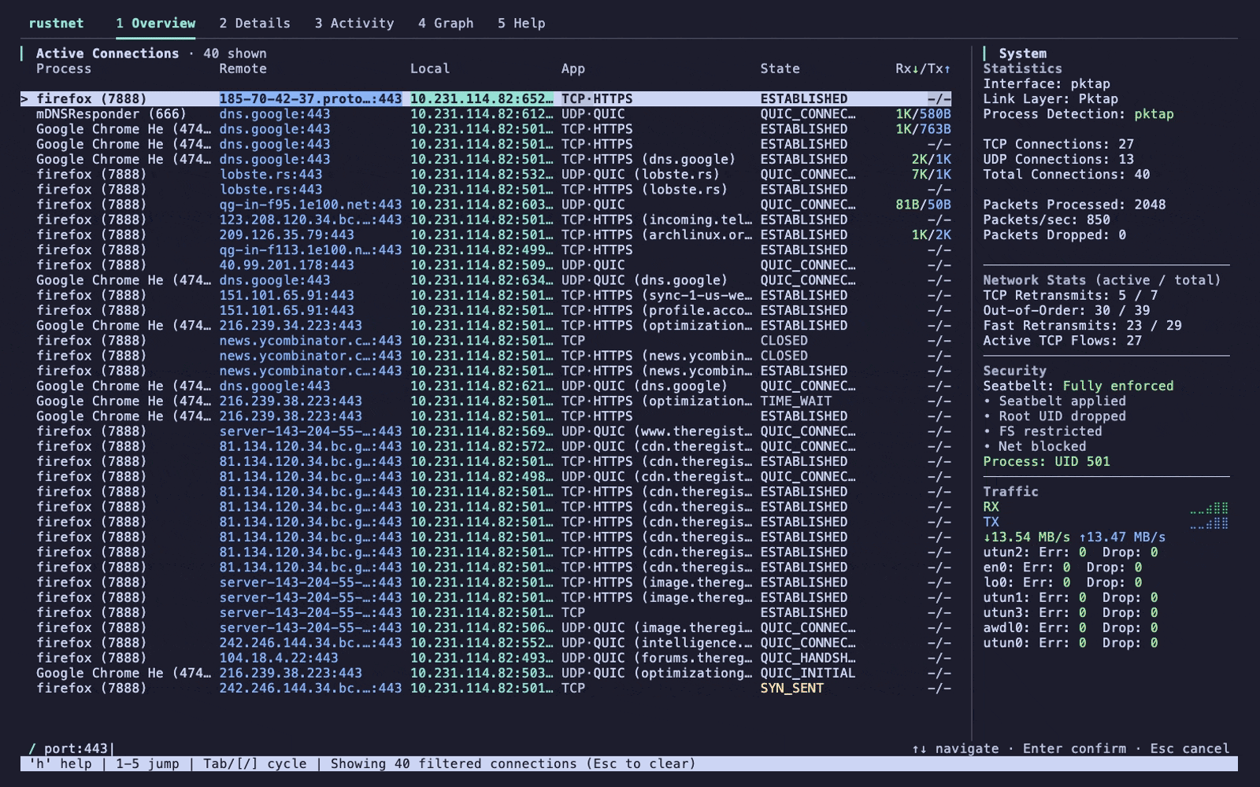Click the 1K/580B traffic value
Screen dimensions: 1260x787
point(923,114)
